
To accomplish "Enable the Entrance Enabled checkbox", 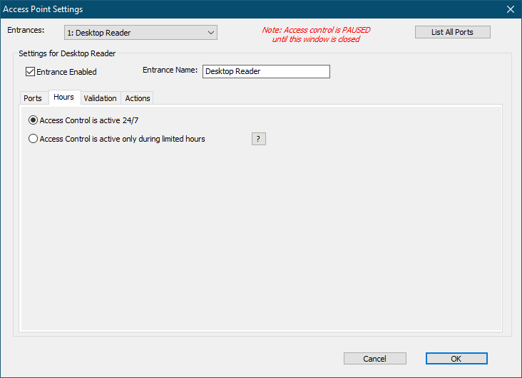I will click(31, 71).
